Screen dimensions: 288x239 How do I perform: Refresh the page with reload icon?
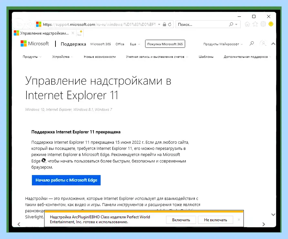point(170,24)
